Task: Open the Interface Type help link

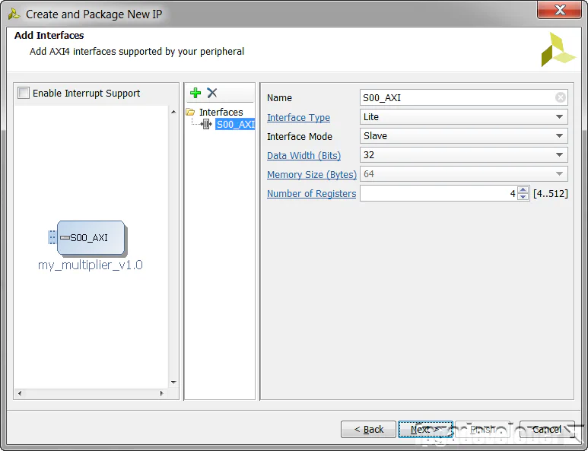Action: pyautogui.click(x=298, y=118)
